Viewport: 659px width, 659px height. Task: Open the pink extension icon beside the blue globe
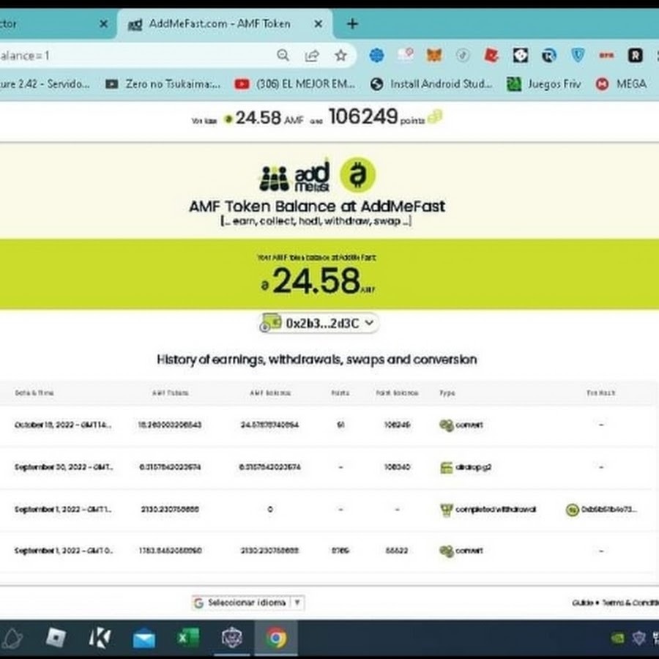point(406,54)
